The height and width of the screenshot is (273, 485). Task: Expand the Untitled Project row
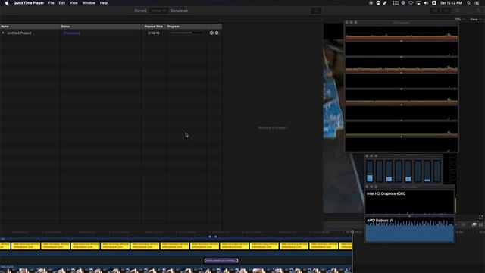click(3, 33)
